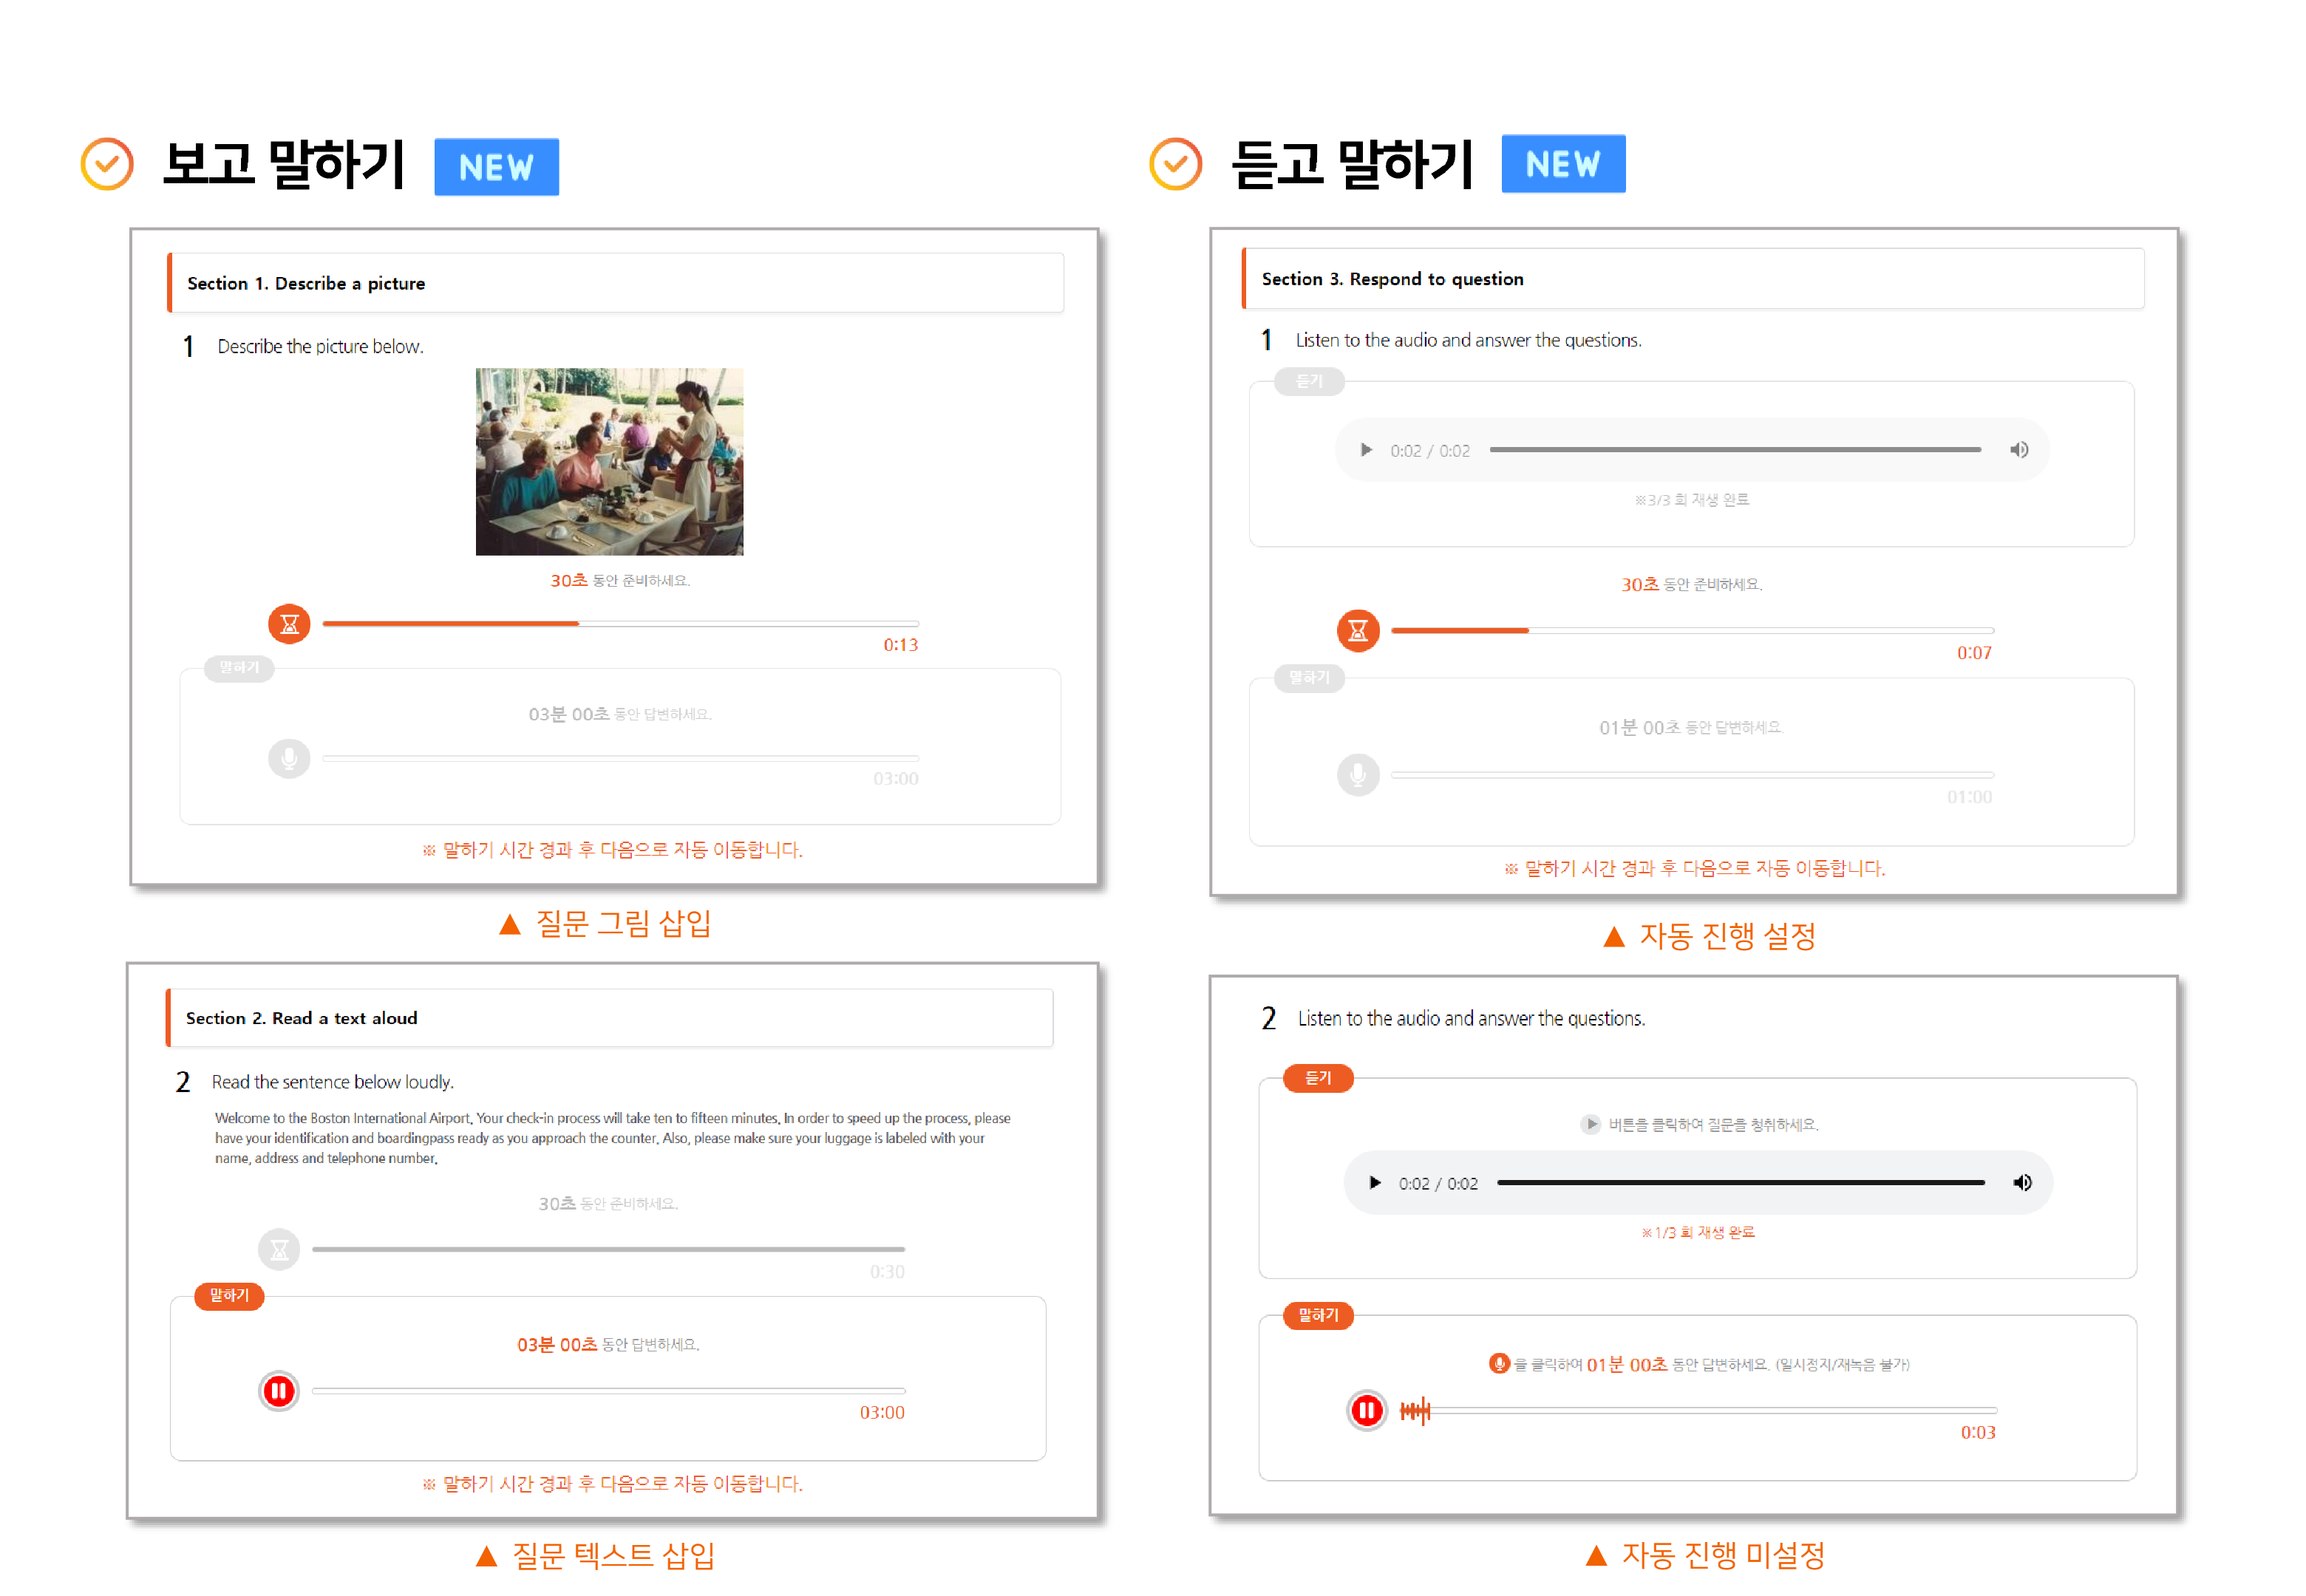This screenshot has width=2306, height=1596.
Task: Pause recording in Section 2 Read a text aloud
Action: click(279, 1390)
